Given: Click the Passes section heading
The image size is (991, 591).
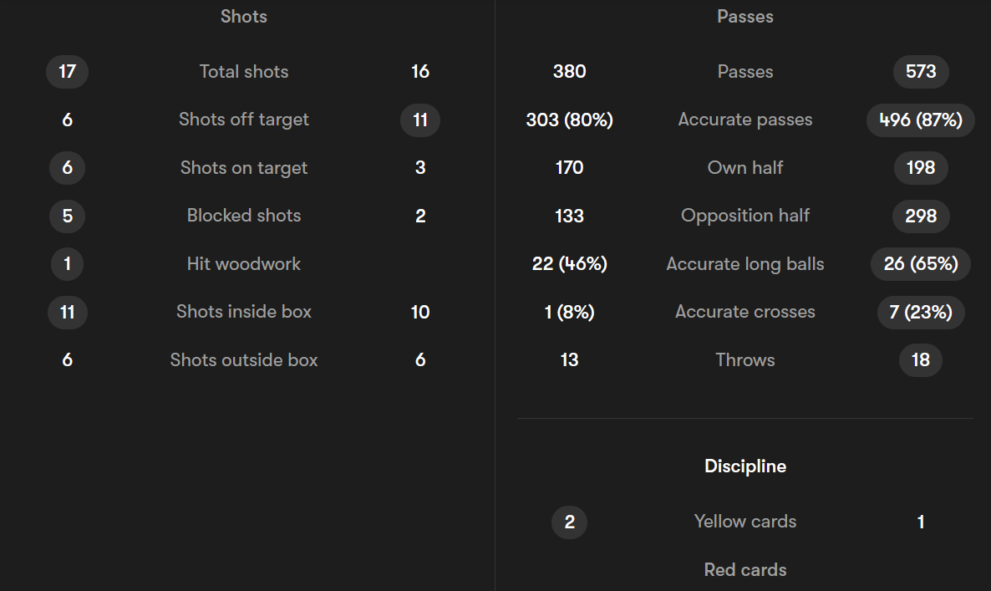Looking at the screenshot, I should (745, 17).
